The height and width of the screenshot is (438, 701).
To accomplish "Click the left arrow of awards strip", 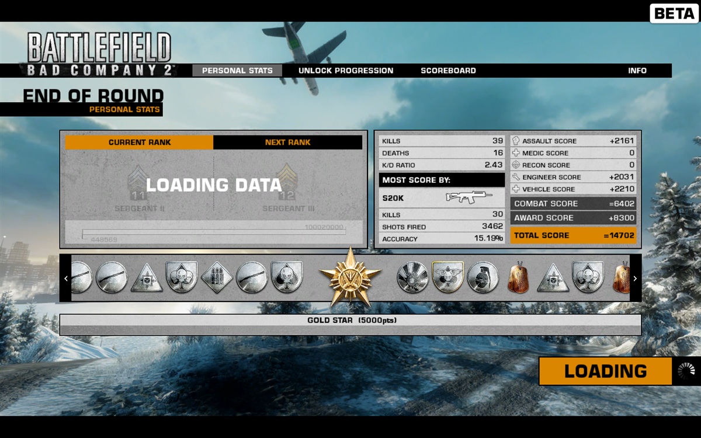I will point(65,278).
